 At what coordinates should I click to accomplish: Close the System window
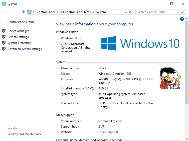point(183,4)
